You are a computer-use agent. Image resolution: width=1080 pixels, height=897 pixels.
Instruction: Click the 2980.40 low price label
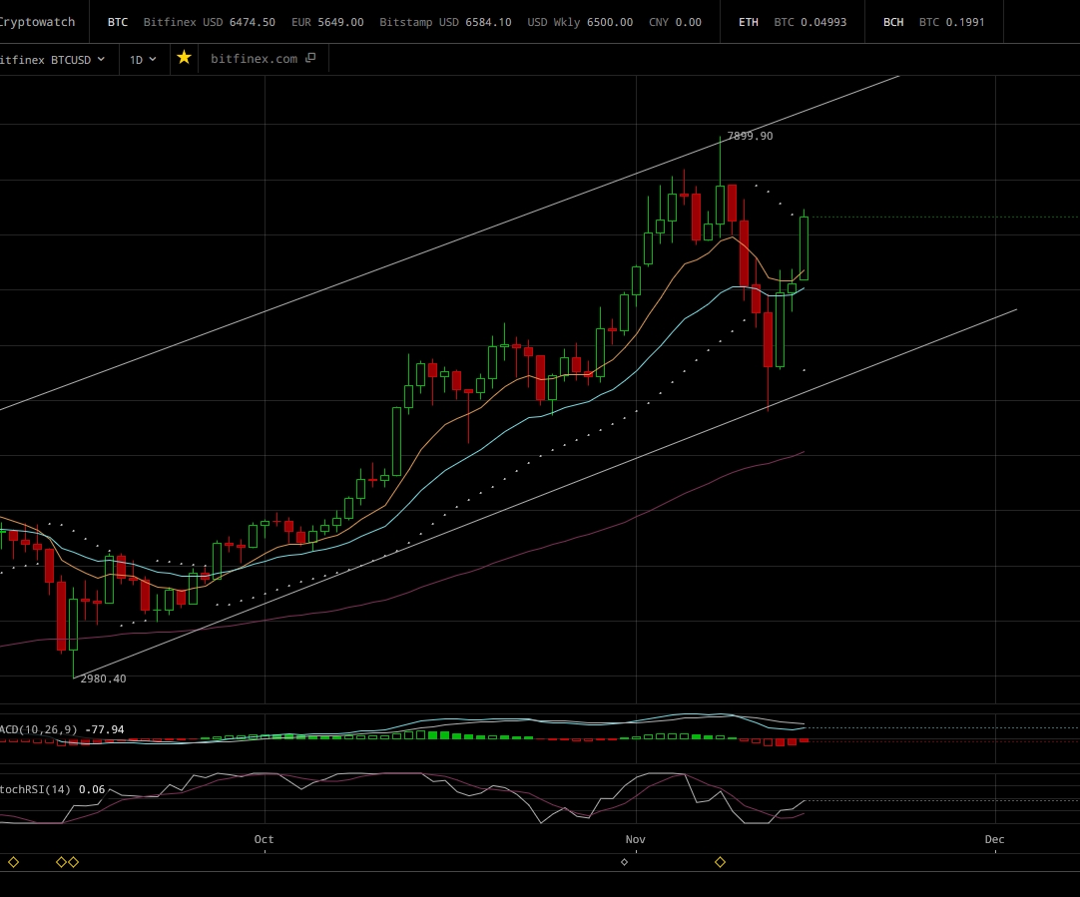104,678
